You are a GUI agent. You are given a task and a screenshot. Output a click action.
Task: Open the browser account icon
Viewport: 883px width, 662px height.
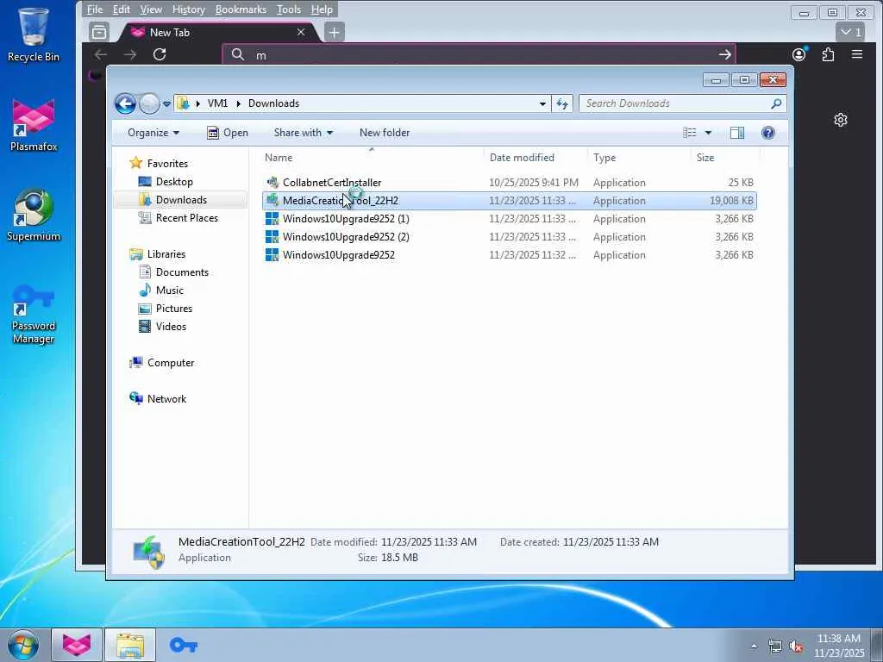(x=799, y=54)
